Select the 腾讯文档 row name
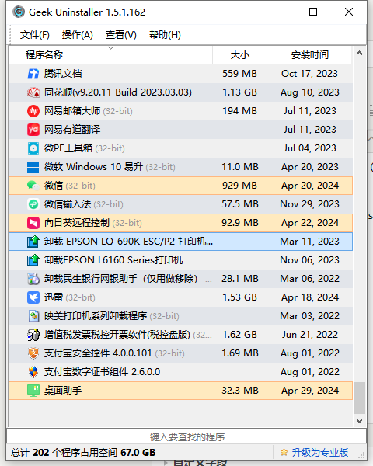 point(63,74)
